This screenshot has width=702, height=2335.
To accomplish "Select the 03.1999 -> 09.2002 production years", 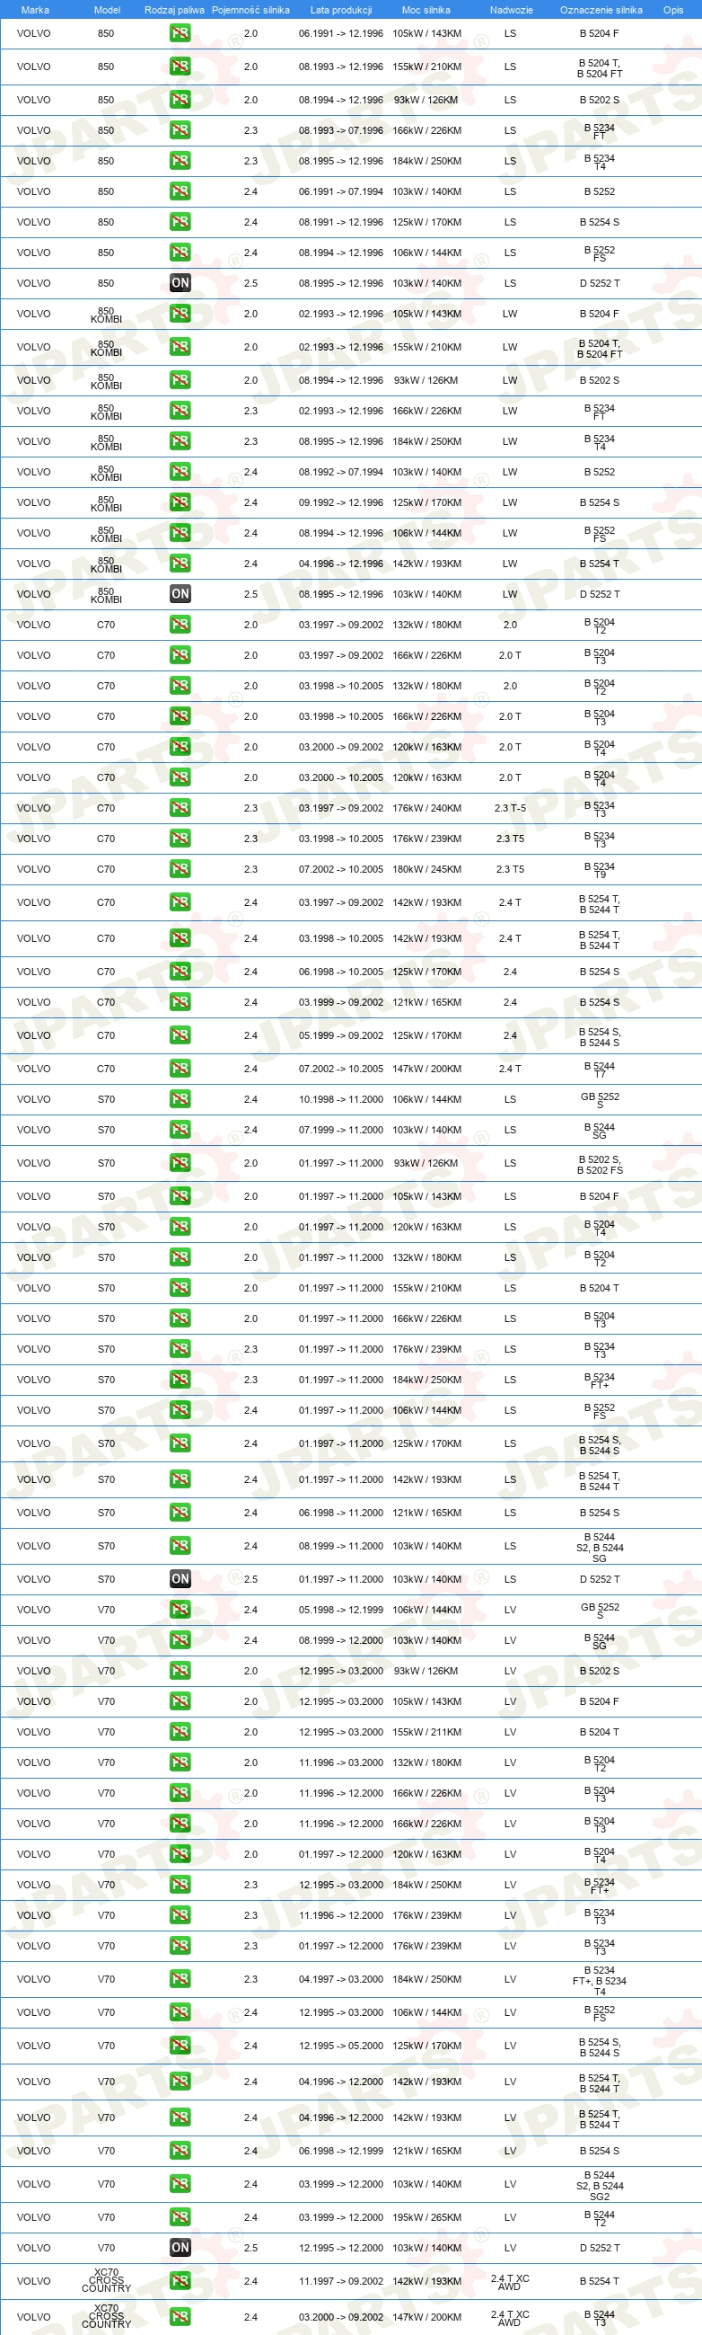I will tap(340, 1001).
